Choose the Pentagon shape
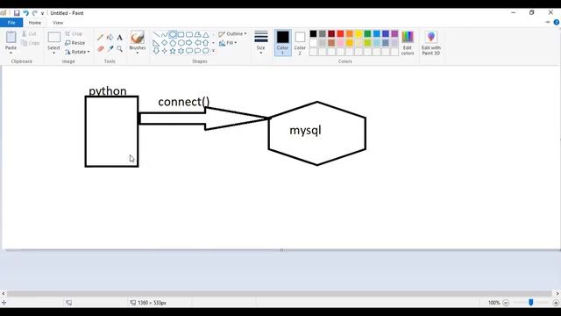The image size is (561, 316). 173,43
